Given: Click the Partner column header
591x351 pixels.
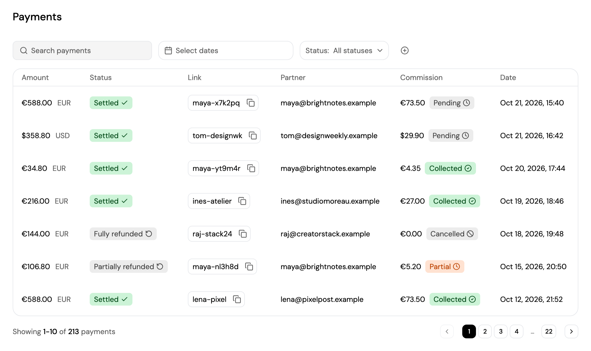Looking at the screenshot, I should point(293,77).
